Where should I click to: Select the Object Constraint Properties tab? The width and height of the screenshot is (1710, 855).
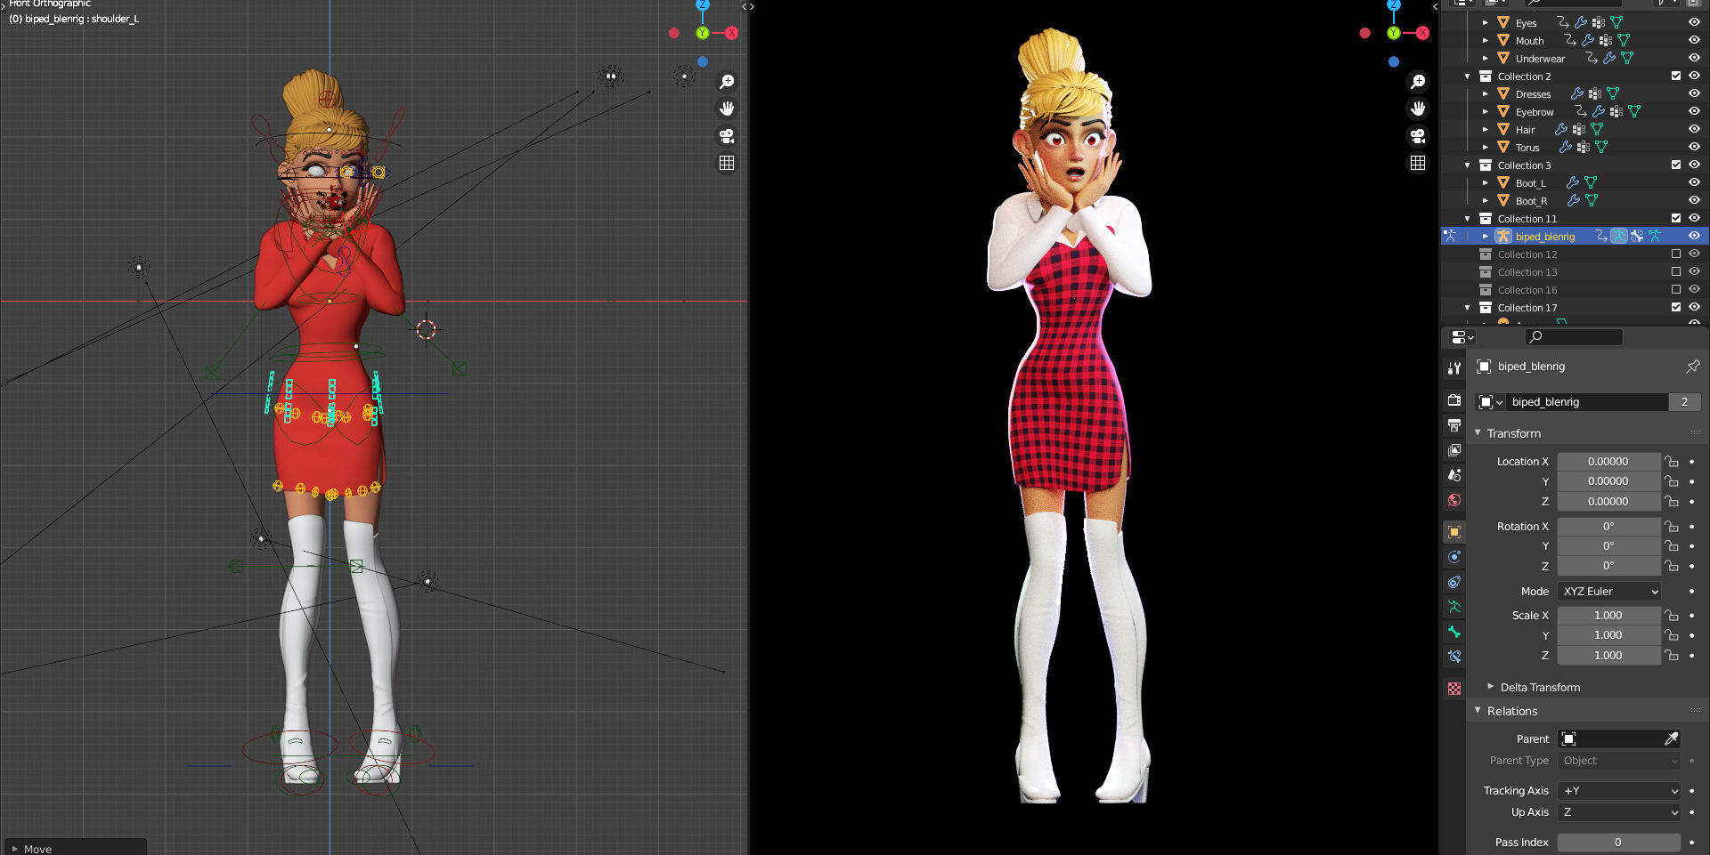(x=1454, y=581)
